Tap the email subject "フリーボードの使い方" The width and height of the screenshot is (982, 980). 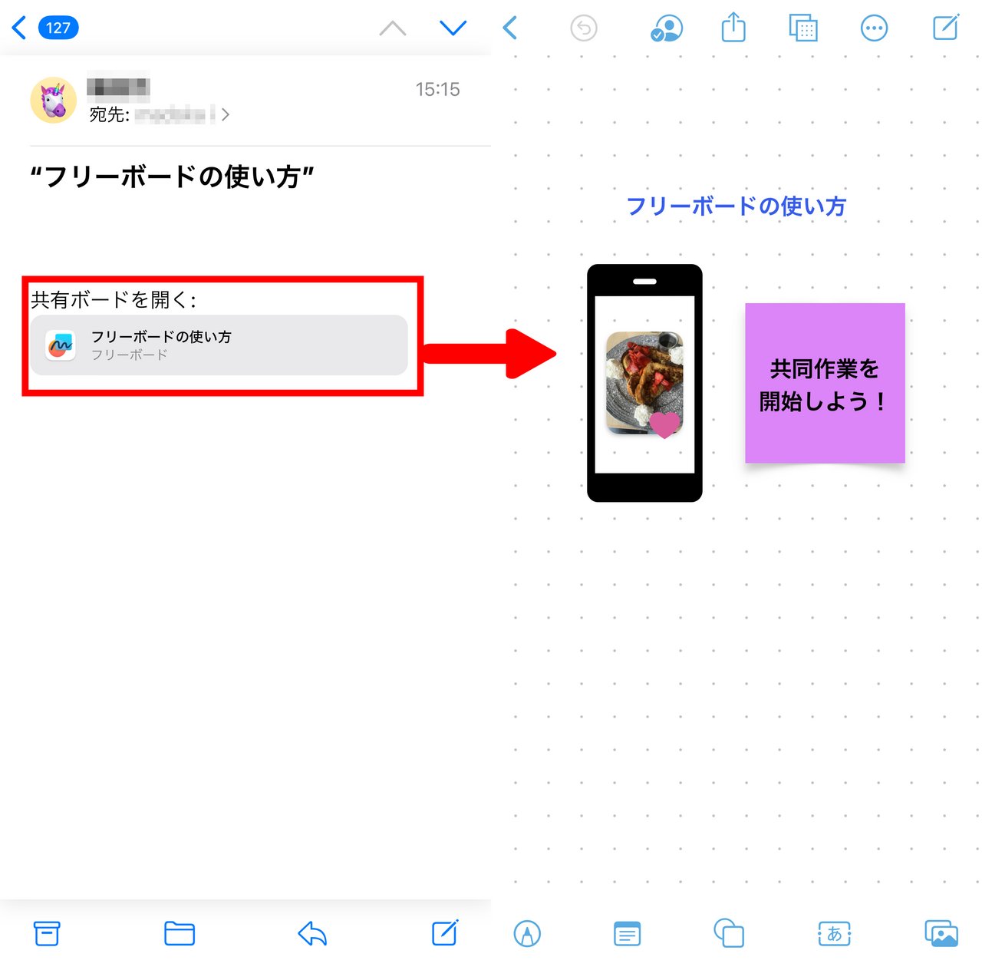point(173,177)
